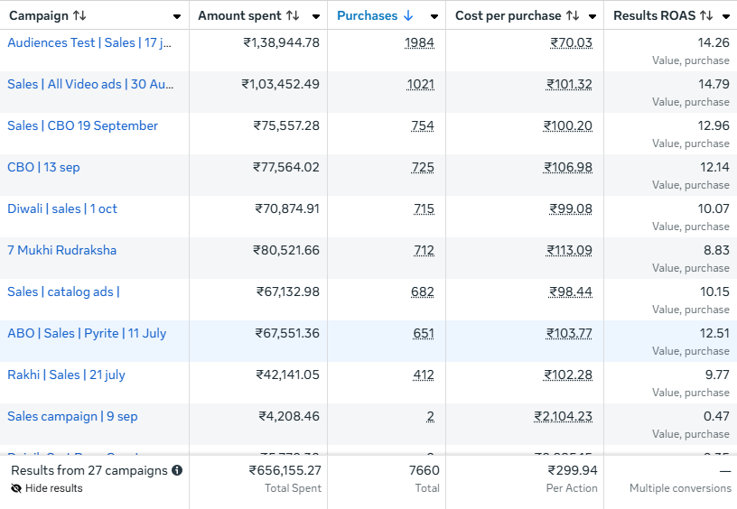
Task: Click the 1984 purchases value
Action: click(x=419, y=42)
